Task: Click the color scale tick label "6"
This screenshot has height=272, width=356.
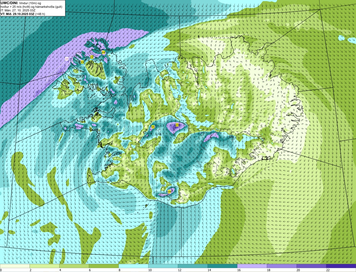Action: pyautogui.click(x=90, y=270)
